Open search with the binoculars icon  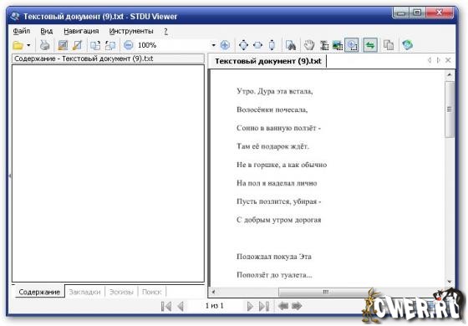coord(291,45)
